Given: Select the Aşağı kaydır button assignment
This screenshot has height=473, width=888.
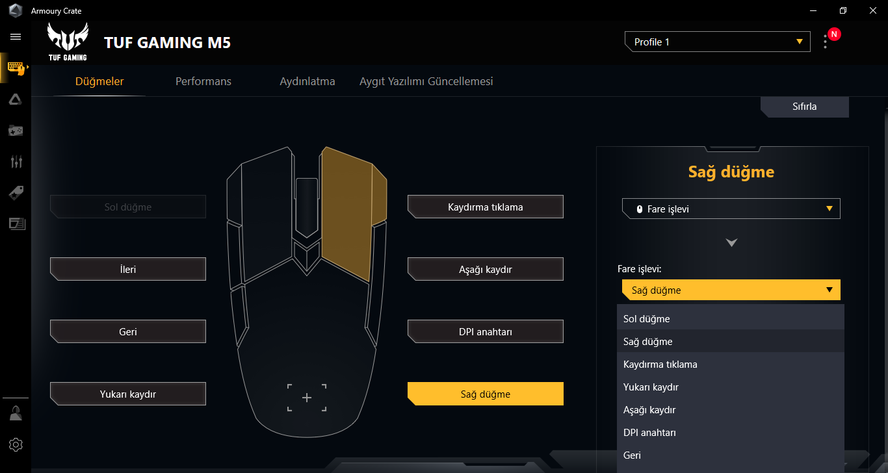Looking at the screenshot, I should [x=486, y=269].
